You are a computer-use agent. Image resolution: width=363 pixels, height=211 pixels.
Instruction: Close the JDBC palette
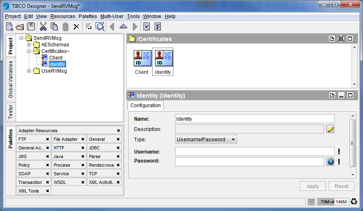pos(118,148)
